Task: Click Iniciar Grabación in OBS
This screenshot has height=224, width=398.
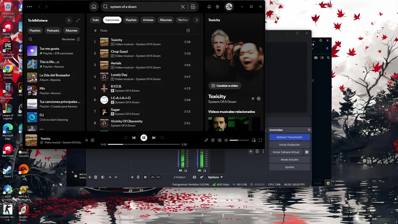Action: click(x=289, y=145)
